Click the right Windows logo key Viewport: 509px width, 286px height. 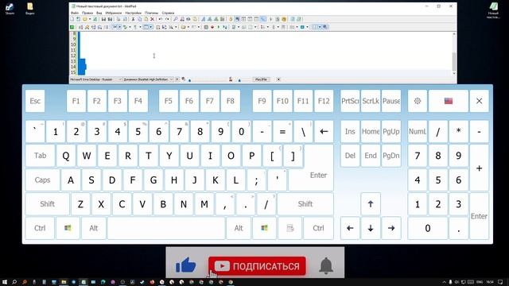click(x=264, y=228)
